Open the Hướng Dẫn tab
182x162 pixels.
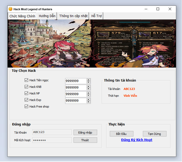pos(47,16)
